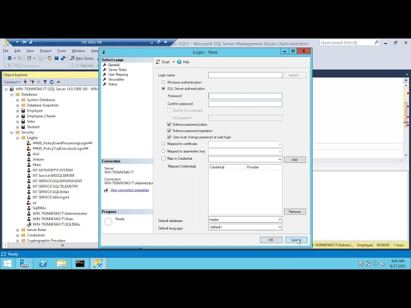Click the Login name input field

point(245,75)
